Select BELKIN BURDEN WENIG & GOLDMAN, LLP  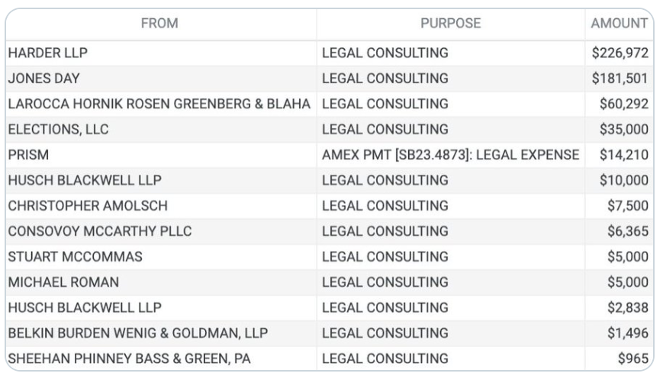(x=138, y=333)
